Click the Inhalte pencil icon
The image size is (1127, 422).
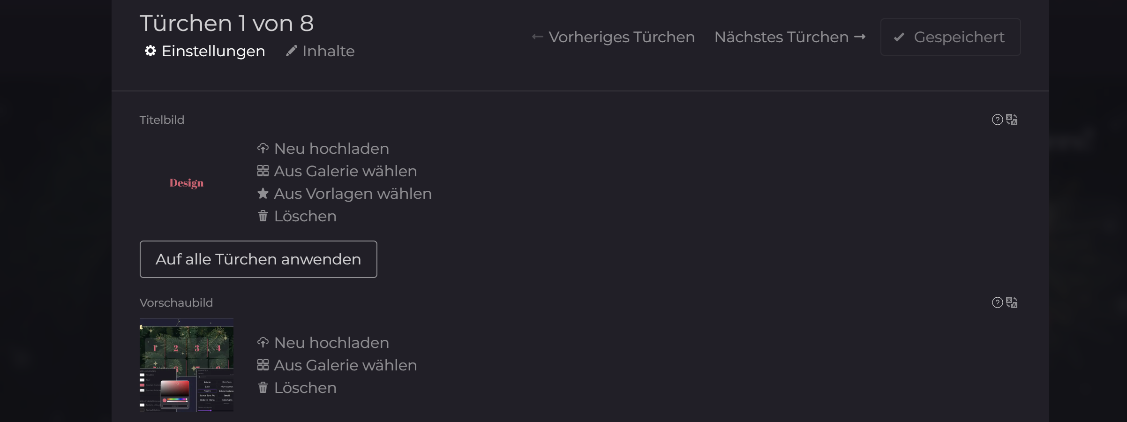click(x=291, y=51)
